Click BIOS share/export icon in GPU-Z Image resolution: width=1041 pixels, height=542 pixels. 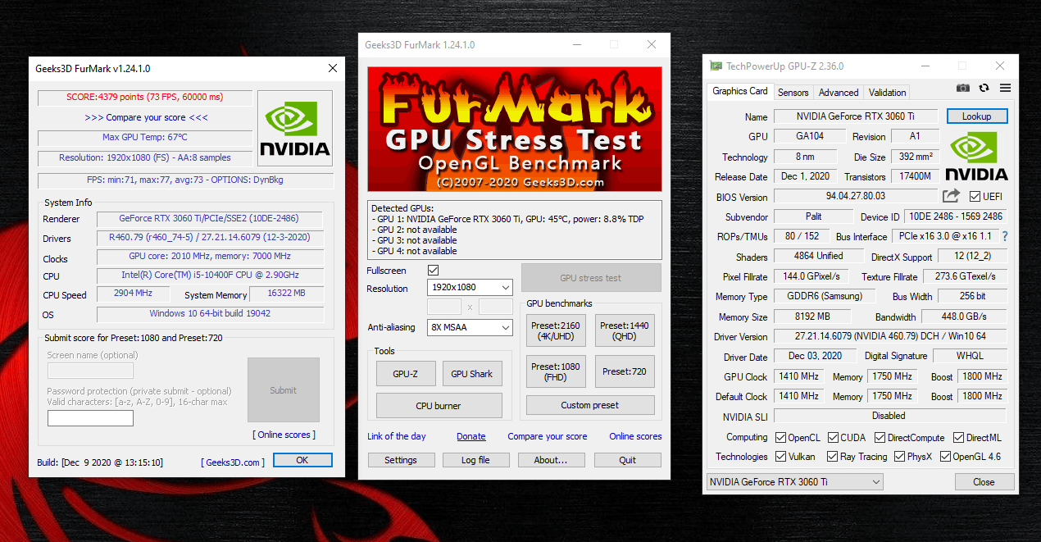tap(951, 196)
